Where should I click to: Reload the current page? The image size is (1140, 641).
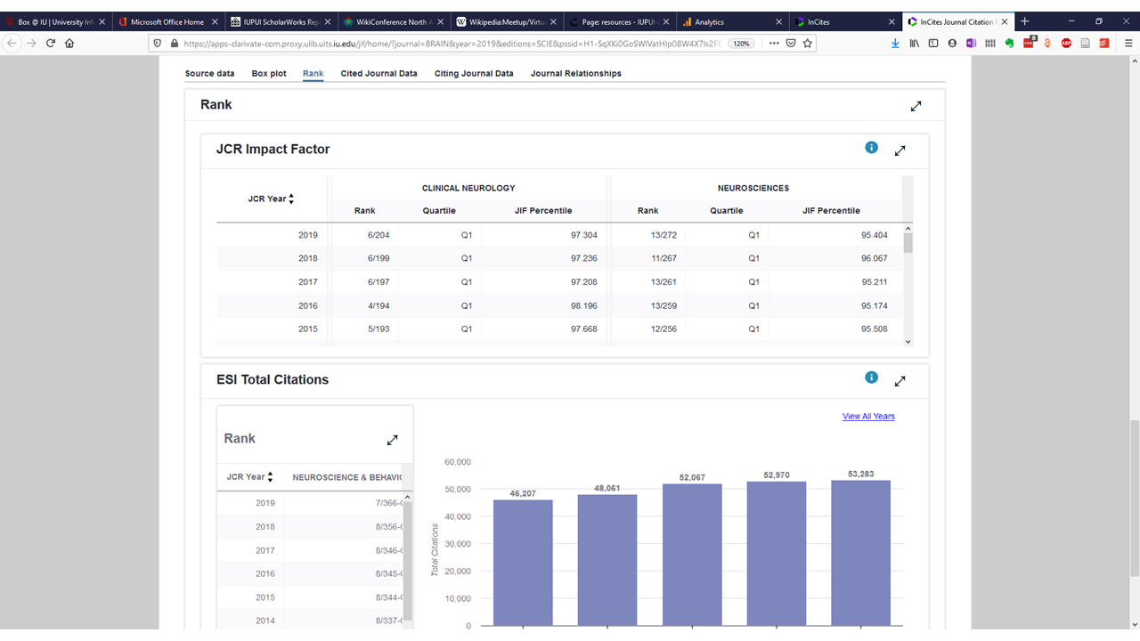click(x=51, y=43)
